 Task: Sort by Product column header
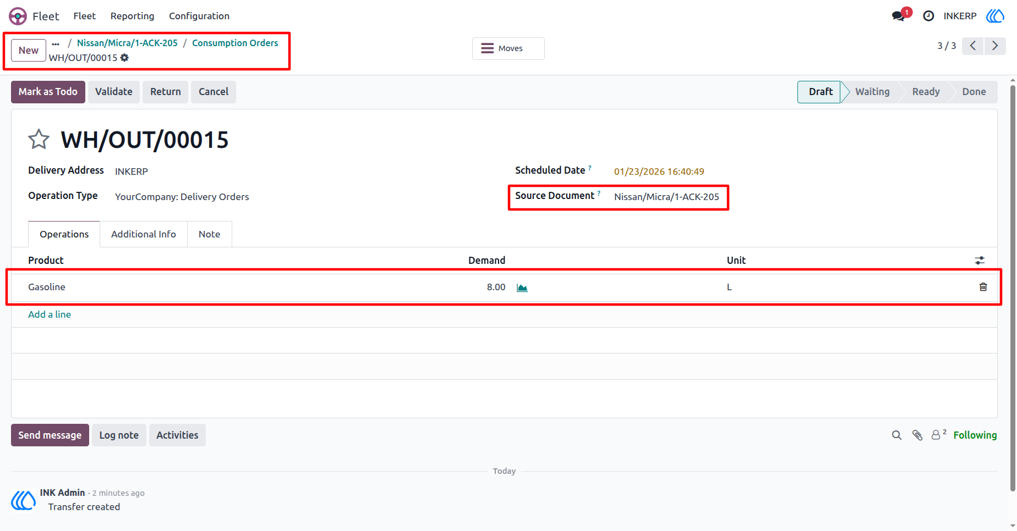(46, 261)
